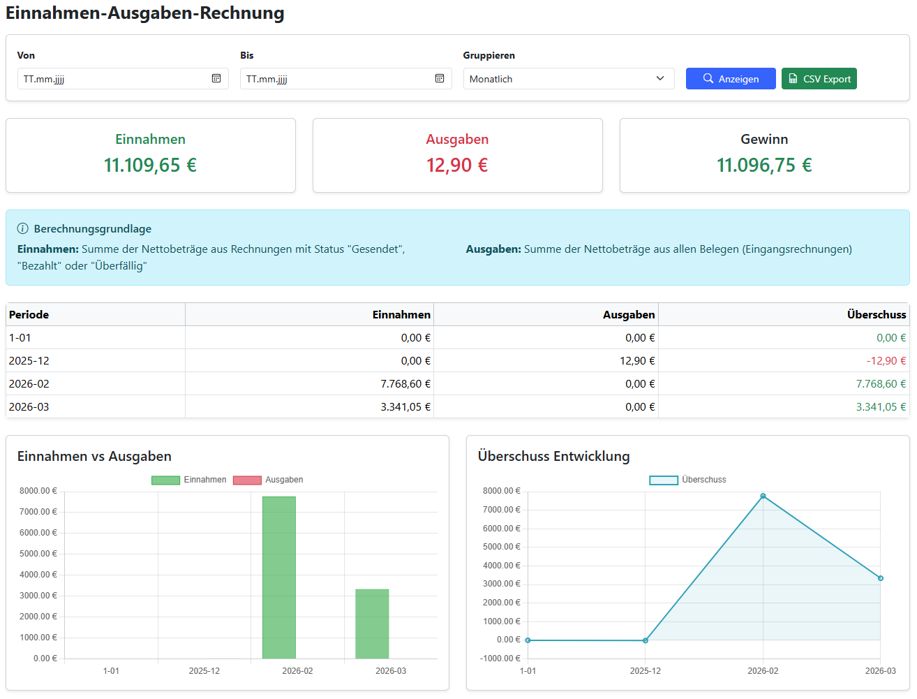Click the Anzeigen button
This screenshot has height=699, width=917.
click(x=730, y=79)
